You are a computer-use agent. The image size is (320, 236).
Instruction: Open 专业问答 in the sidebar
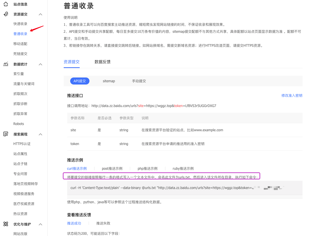click(20, 174)
